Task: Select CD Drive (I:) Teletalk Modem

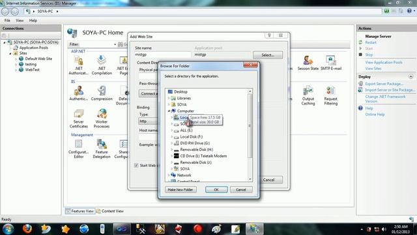Action: (x=203, y=156)
